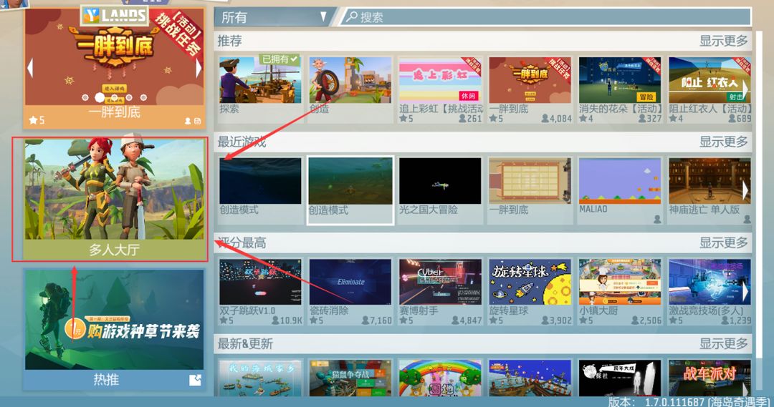Show more in the 最新&更新 section
The width and height of the screenshot is (774, 407).
(x=723, y=344)
